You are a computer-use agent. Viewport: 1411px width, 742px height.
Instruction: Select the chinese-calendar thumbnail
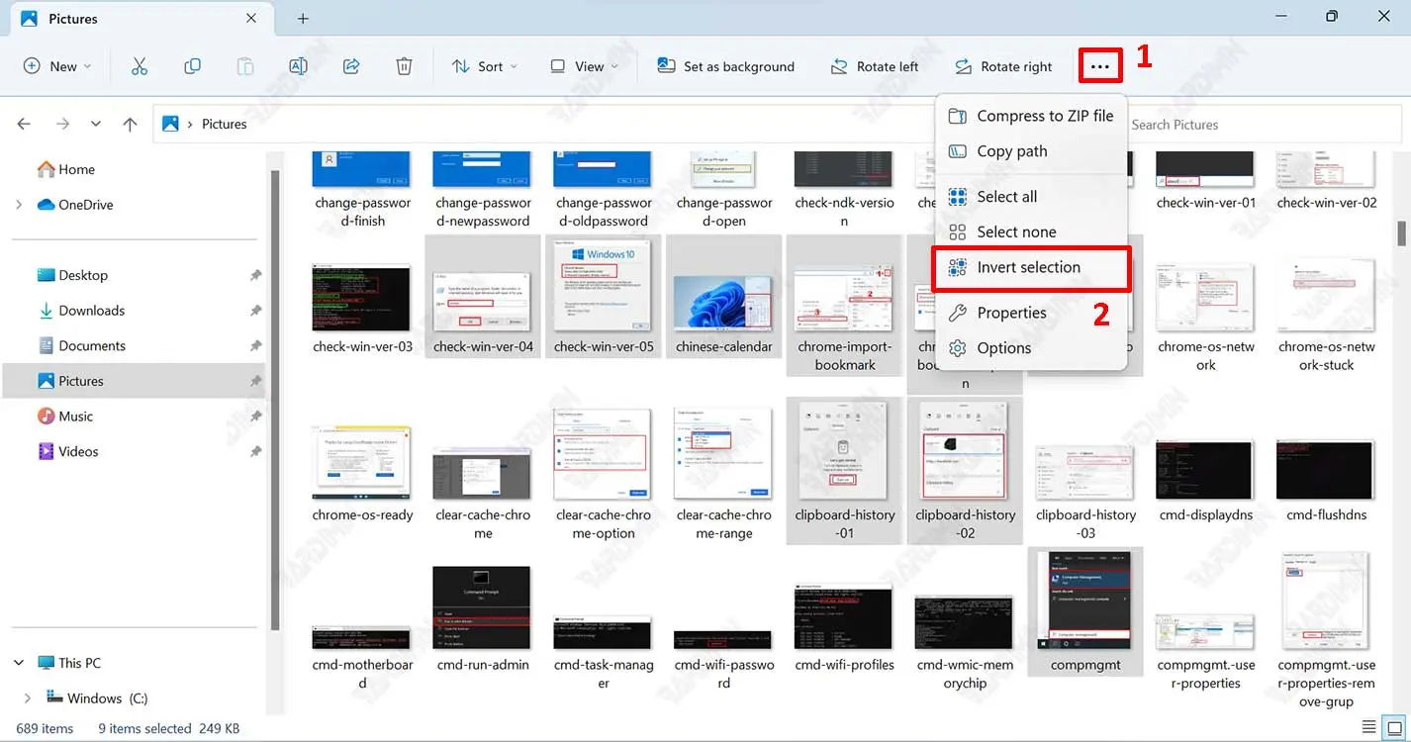pyautogui.click(x=723, y=302)
